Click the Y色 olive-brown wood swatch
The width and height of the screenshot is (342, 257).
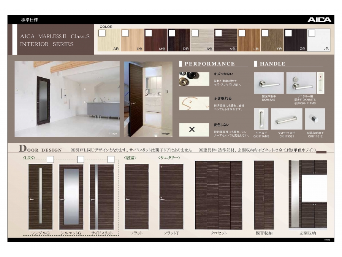tap(272, 40)
